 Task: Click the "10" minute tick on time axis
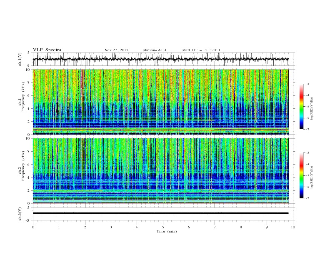point(293,227)
